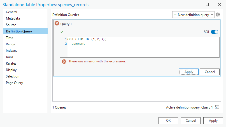This screenshot has width=226, height=127.
Task: Open the Source tab
Action: tap(11, 25)
